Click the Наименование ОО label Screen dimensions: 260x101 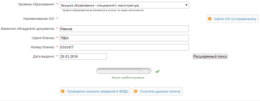39,19
